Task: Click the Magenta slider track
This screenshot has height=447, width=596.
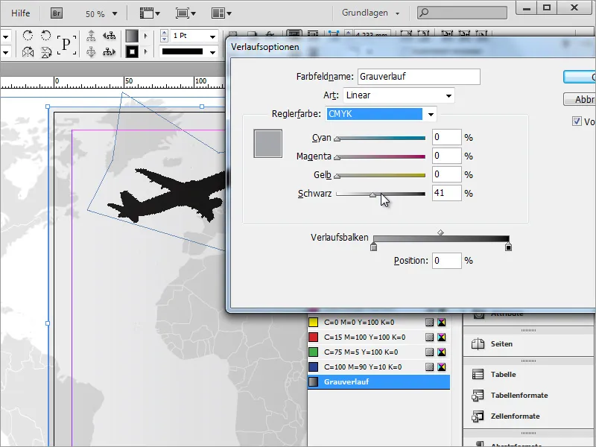Action: coord(381,156)
